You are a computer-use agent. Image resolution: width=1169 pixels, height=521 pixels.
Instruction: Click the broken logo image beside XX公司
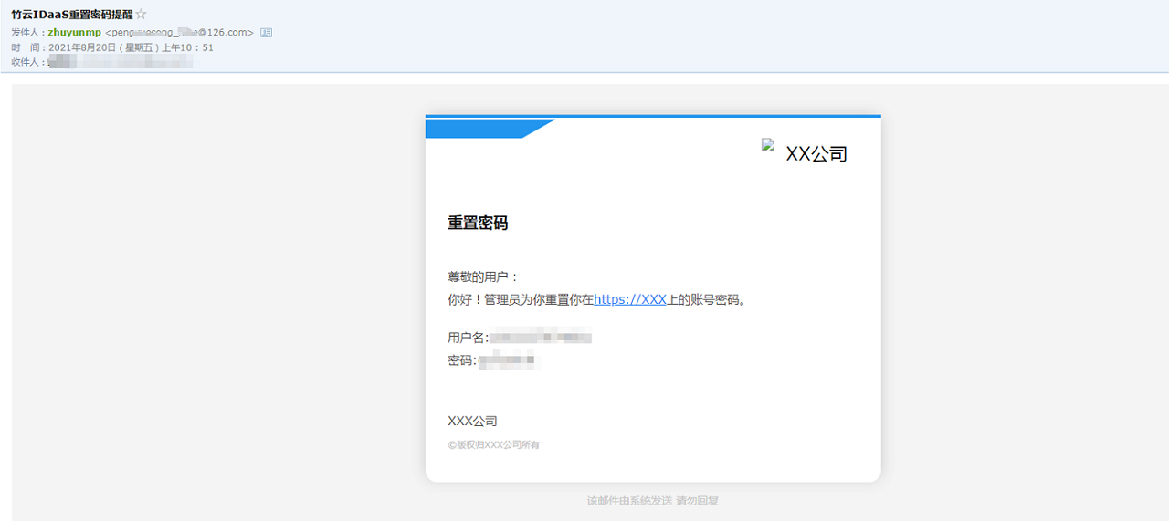pyautogui.click(x=768, y=144)
